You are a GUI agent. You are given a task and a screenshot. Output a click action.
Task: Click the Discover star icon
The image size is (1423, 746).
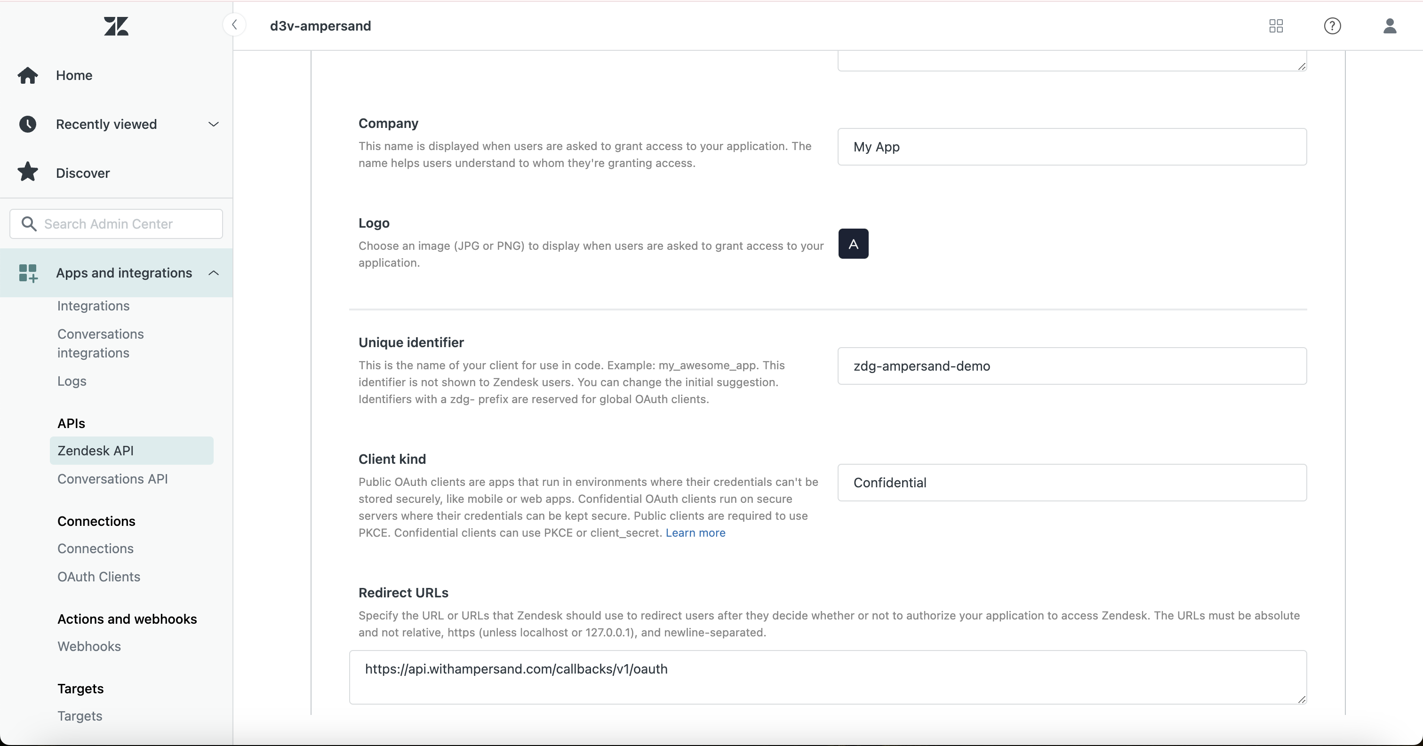click(x=28, y=172)
